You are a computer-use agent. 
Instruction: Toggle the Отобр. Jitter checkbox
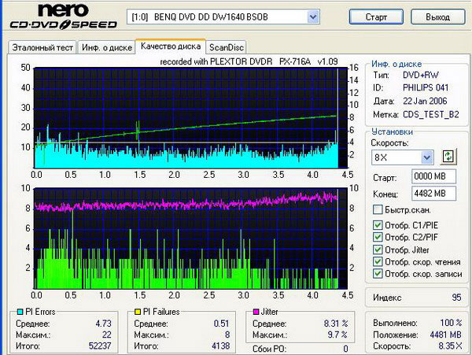tap(378, 250)
